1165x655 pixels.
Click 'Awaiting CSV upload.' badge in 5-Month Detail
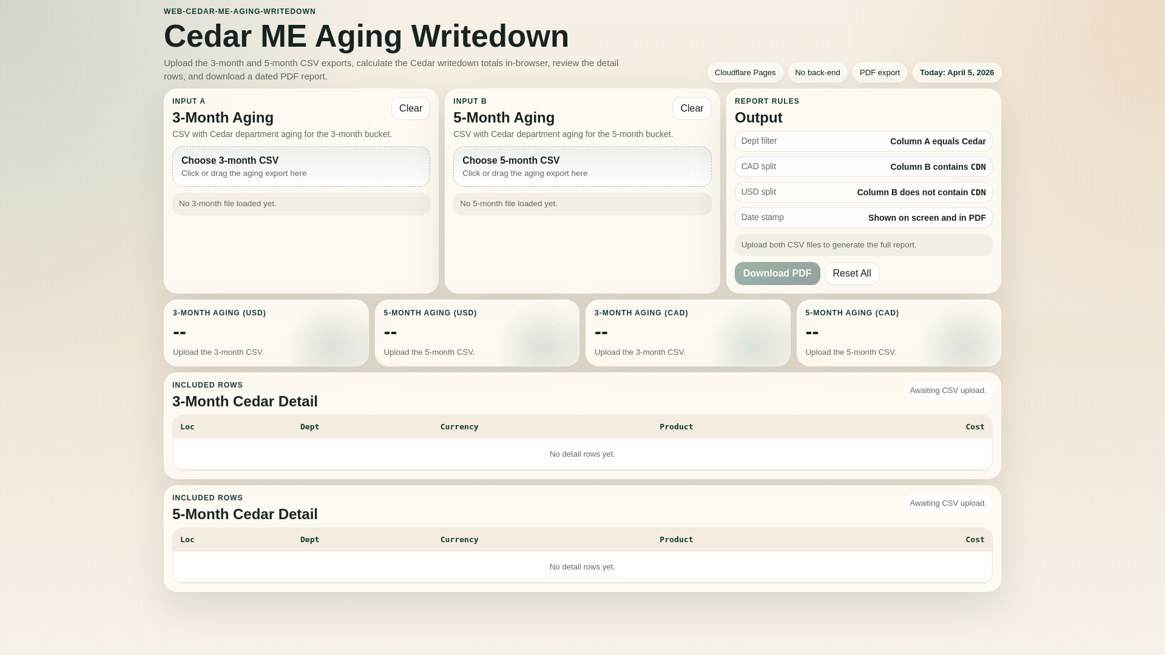click(x=948, y=503)
